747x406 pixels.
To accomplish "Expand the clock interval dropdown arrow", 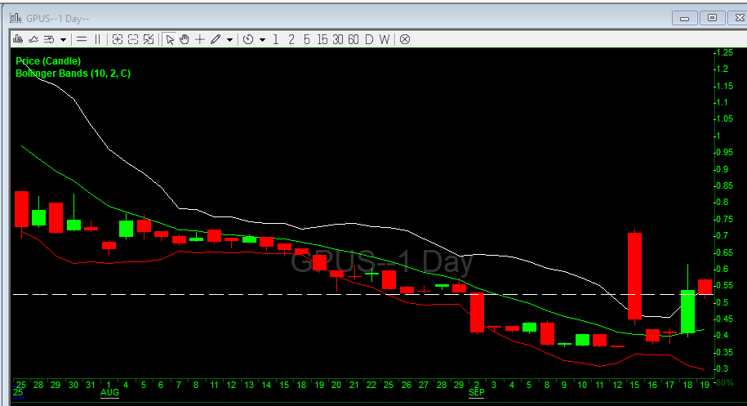I will (x=262, y=39).
